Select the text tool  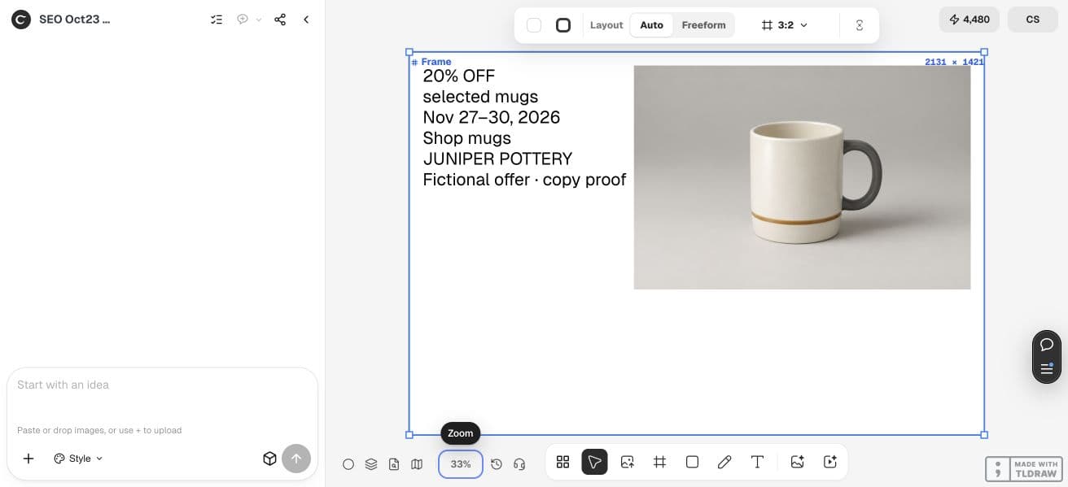(757, 462)
